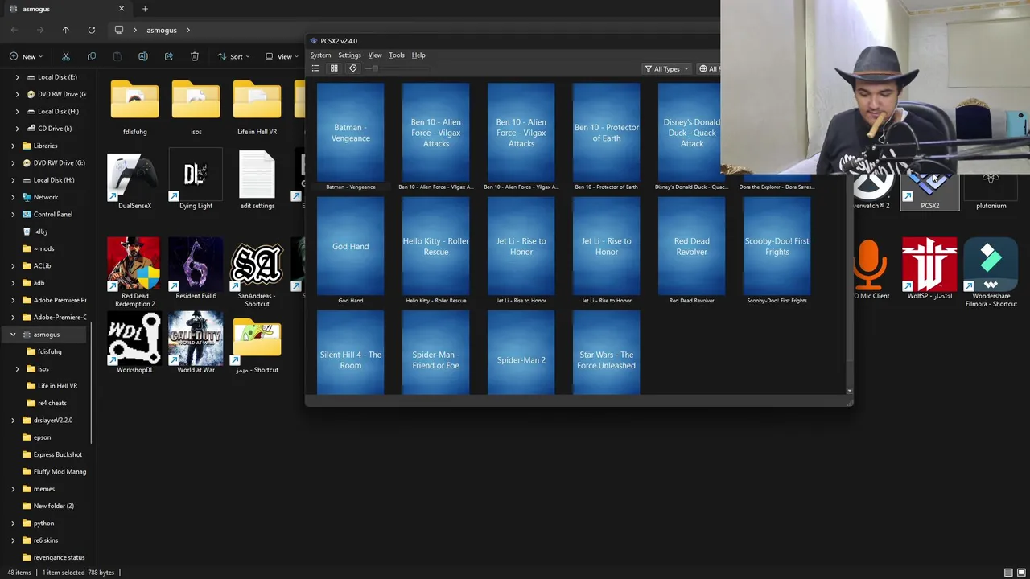Collapse the asmogus tree node

[x=13, y=334]
